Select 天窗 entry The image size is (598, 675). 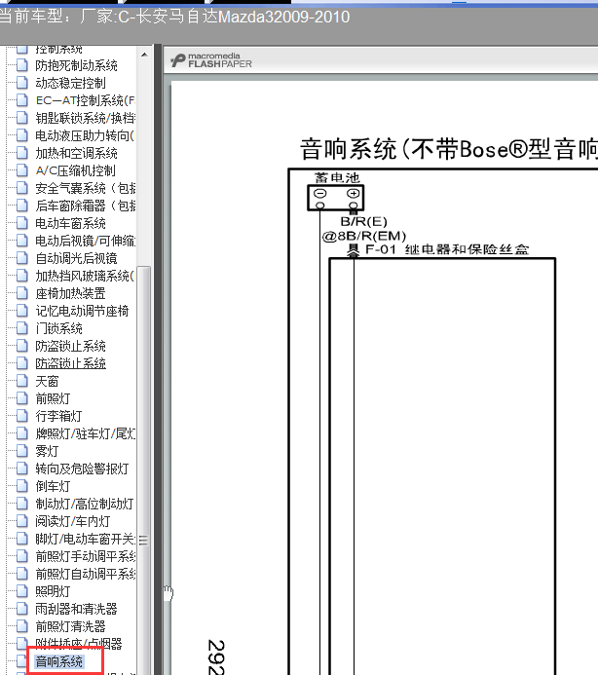(47, 381)
